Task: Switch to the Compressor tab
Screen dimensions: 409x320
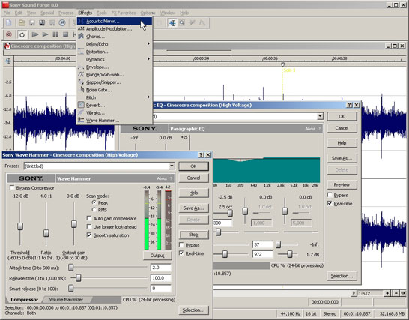Action: click(24, 299)
